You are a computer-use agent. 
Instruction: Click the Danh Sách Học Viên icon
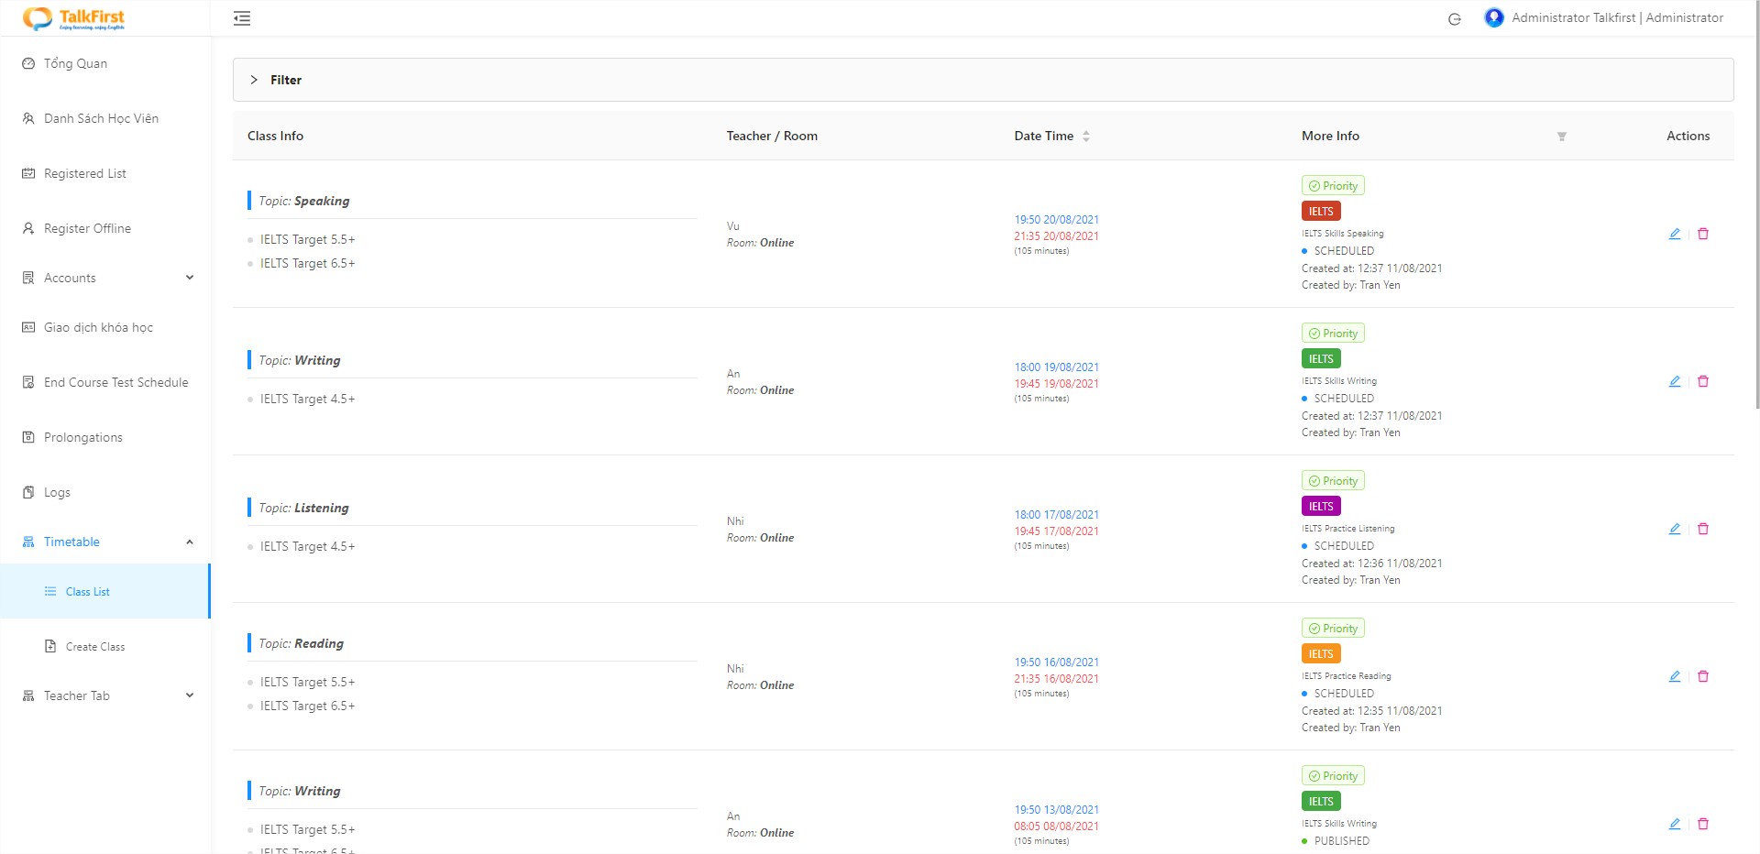[28, 118]
